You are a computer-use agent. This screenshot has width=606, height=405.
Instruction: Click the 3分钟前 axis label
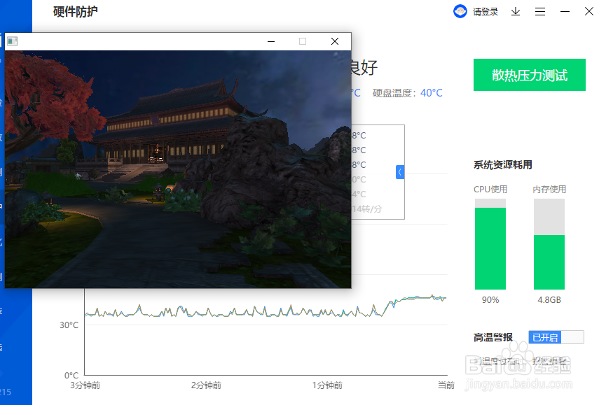(x=85, y=385)
